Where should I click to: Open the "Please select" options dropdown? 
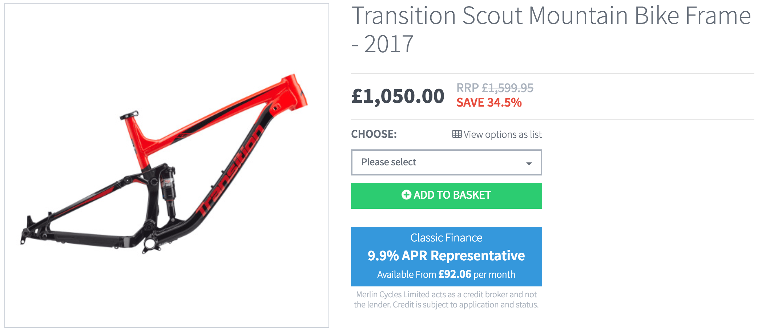(x=446, y=162)
